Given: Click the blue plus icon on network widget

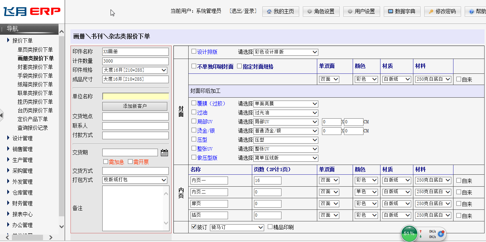Looking at the screenshot, I should pos(440,234).
